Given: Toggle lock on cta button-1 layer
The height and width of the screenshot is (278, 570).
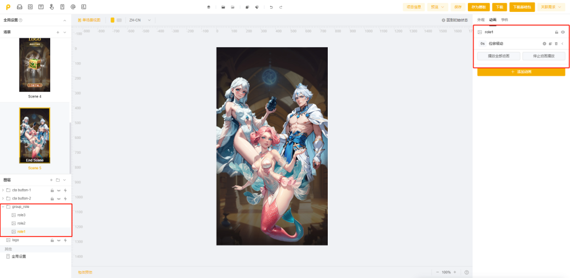Looking at the screenshot, I should 52,190.
